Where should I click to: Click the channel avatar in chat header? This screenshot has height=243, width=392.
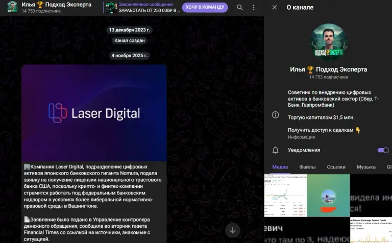point(12,7)
